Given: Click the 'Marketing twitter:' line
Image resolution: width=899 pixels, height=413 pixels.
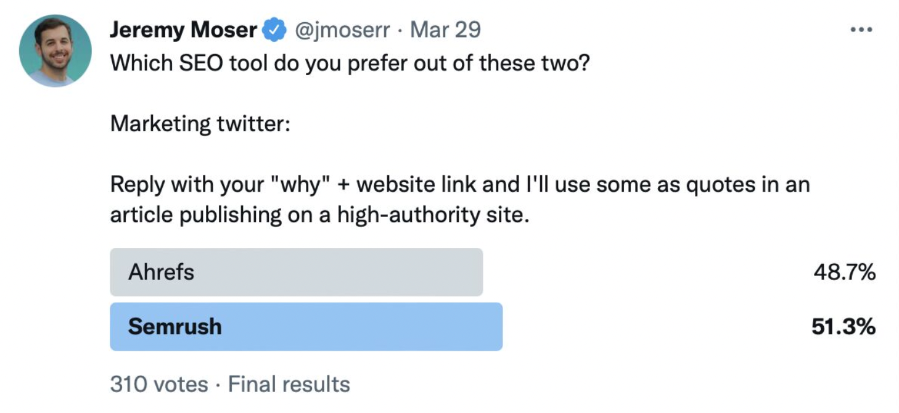Looking at the screenshot, I should point(200,124).
